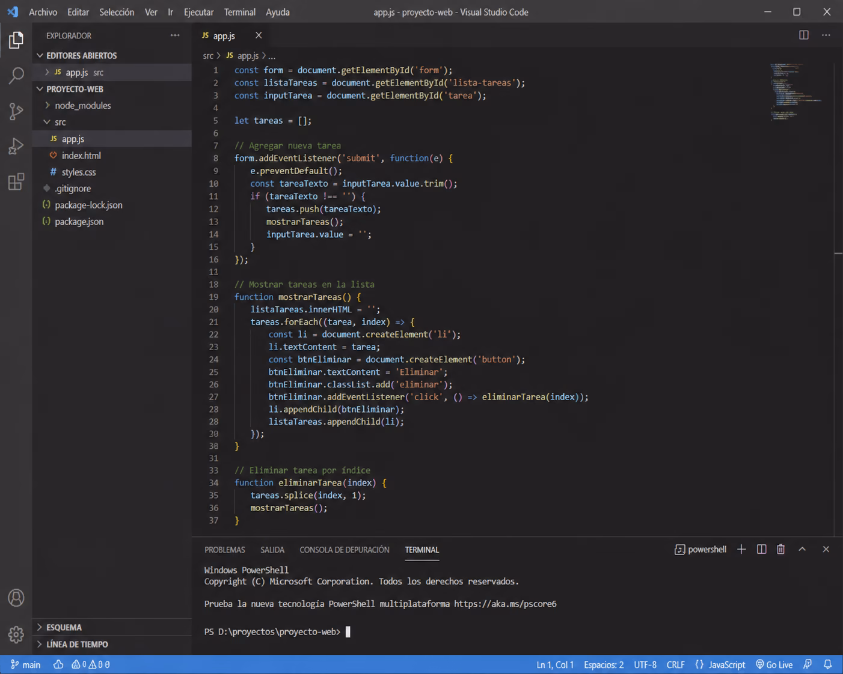Viewport: 843px width, 674px height.
Task: Open the Ver menu
Action: [151, 12]
